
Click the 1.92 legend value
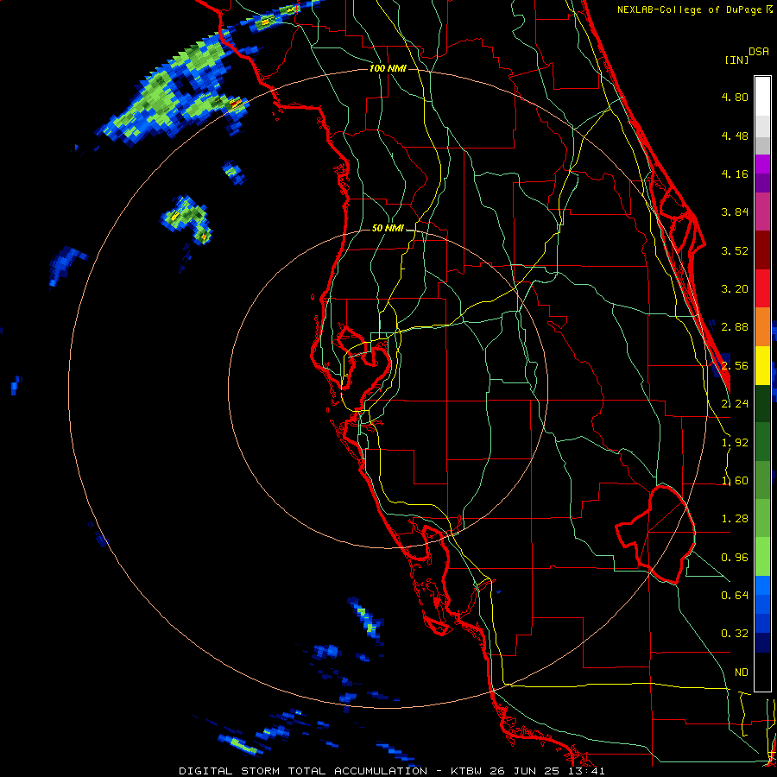point(735,443)
